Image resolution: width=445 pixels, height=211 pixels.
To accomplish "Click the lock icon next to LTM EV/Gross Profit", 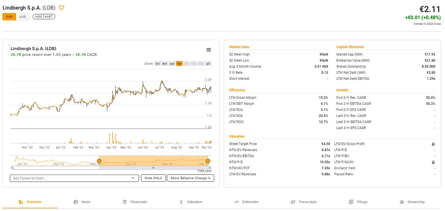I will (433, 144).
